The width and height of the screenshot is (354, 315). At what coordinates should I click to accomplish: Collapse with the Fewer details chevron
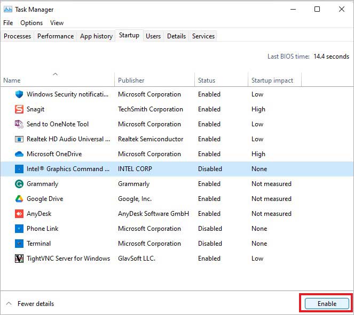coord(9,303)
